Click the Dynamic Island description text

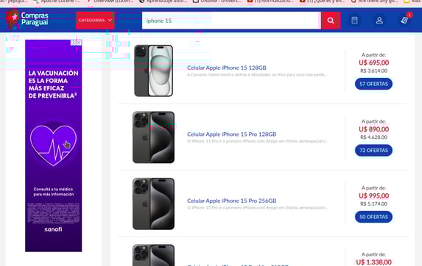click(257, 75)
